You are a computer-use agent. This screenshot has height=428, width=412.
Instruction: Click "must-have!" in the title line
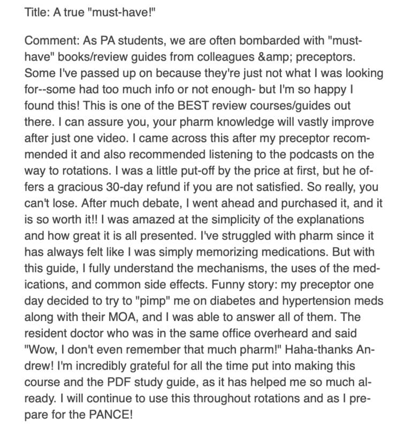coord(123,12)
